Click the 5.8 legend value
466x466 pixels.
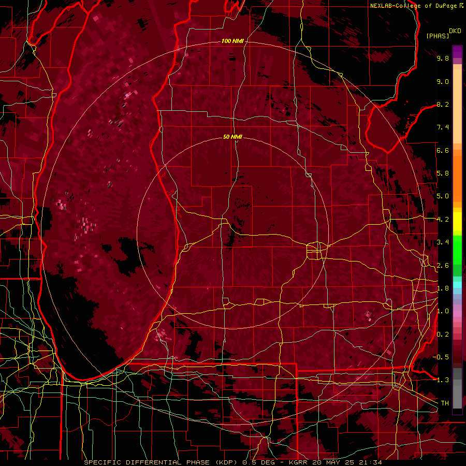(x=443, y=173)
